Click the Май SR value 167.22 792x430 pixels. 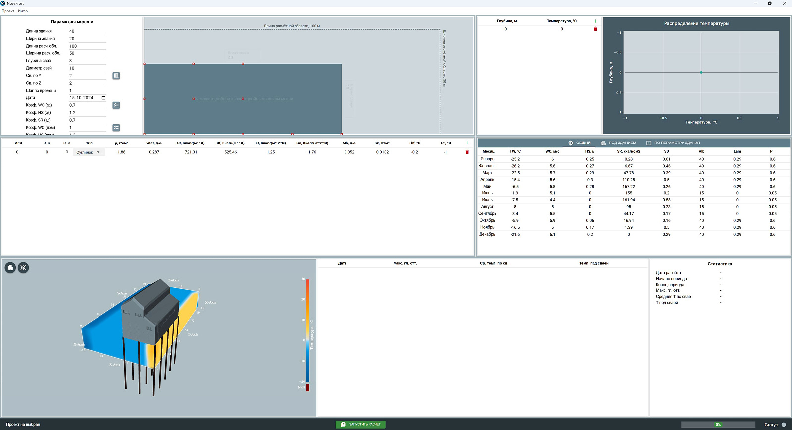coord(629,187)
